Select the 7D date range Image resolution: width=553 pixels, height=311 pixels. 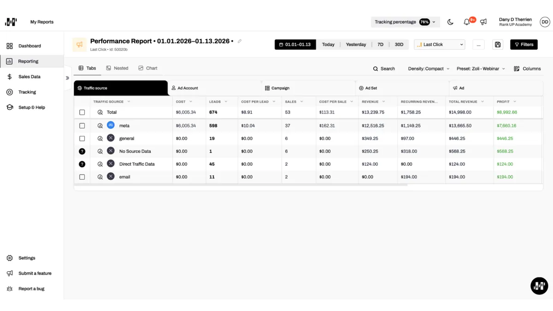point(380,44)
